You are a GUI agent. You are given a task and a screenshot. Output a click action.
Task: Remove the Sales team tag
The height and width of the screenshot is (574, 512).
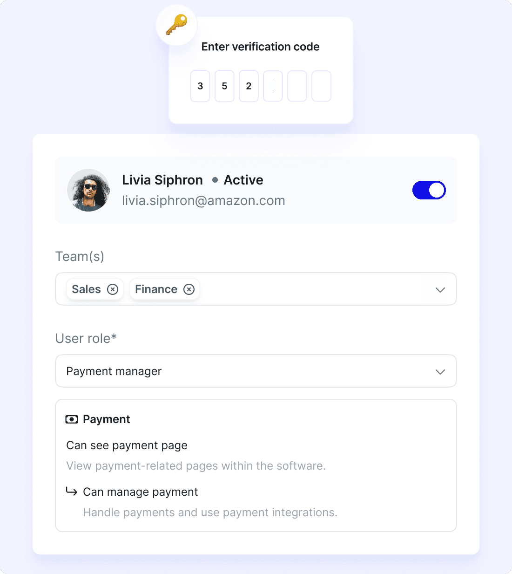click(113, 289)
